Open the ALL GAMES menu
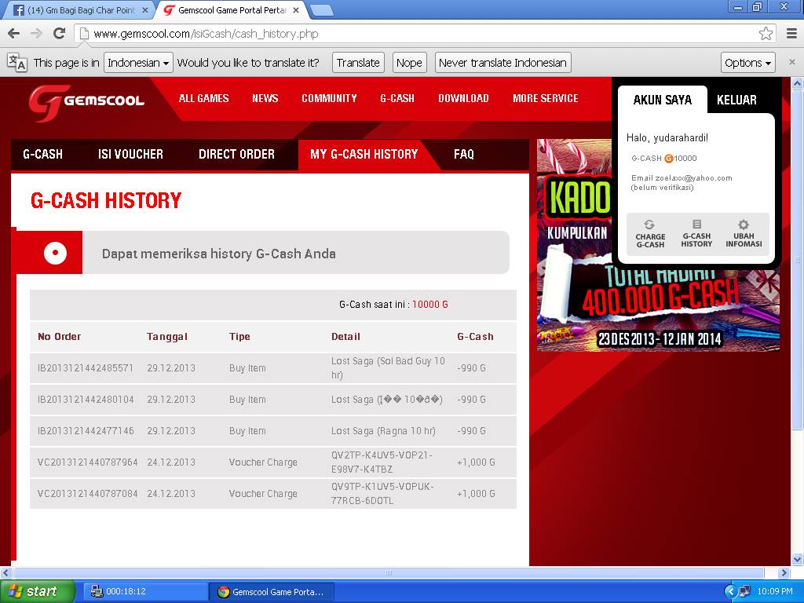Viewport: 804px width, 603px height. click(x=203, y=98)
